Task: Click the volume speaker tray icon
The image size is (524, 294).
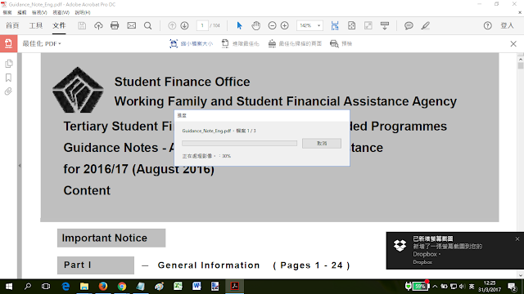Action: tap(463, 287)
